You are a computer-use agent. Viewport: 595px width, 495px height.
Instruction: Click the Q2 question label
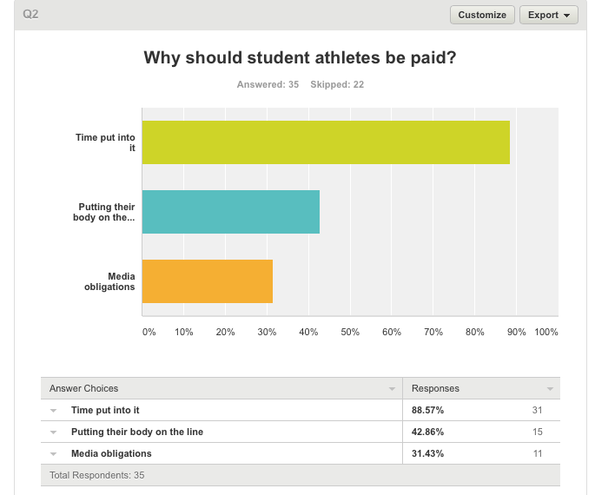click(x=30, y=15)
